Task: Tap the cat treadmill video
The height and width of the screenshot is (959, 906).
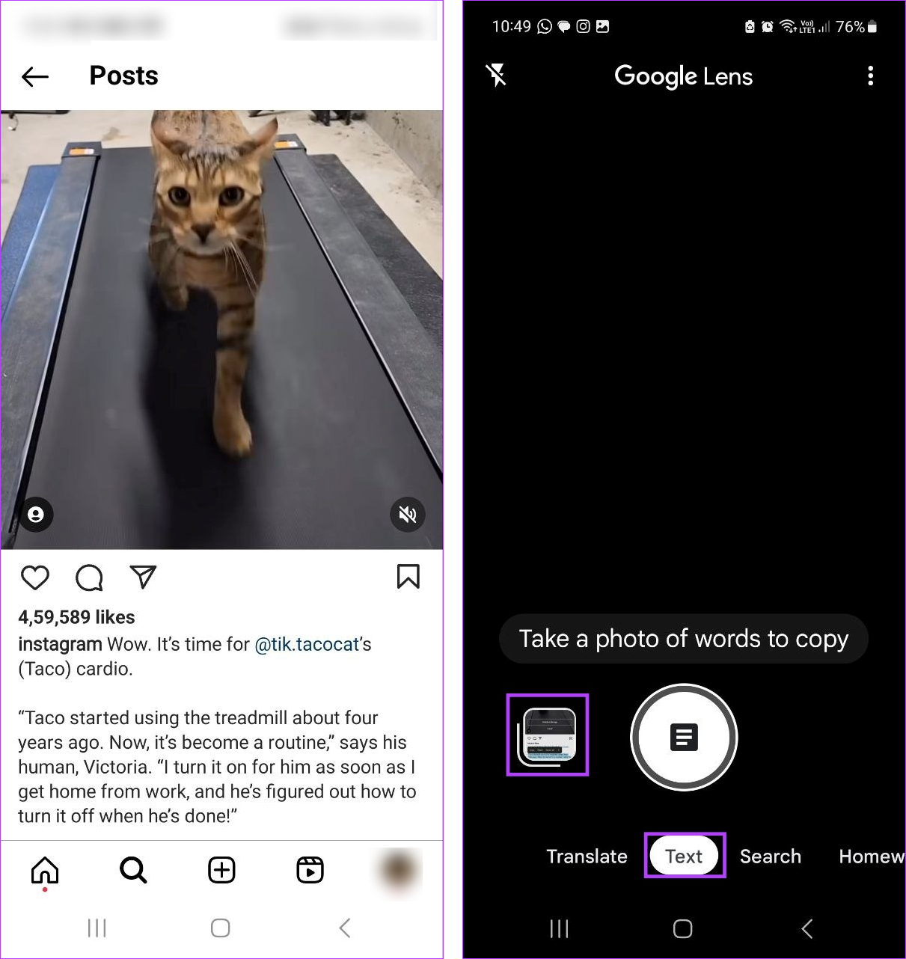Action: [221, 330]
